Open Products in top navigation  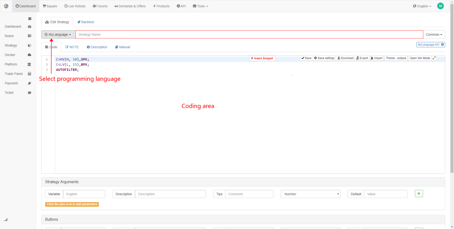coord(161,6)
